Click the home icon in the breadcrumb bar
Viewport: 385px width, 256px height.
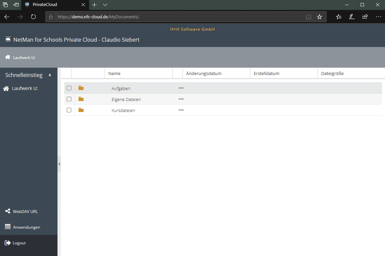click(8, 57)
